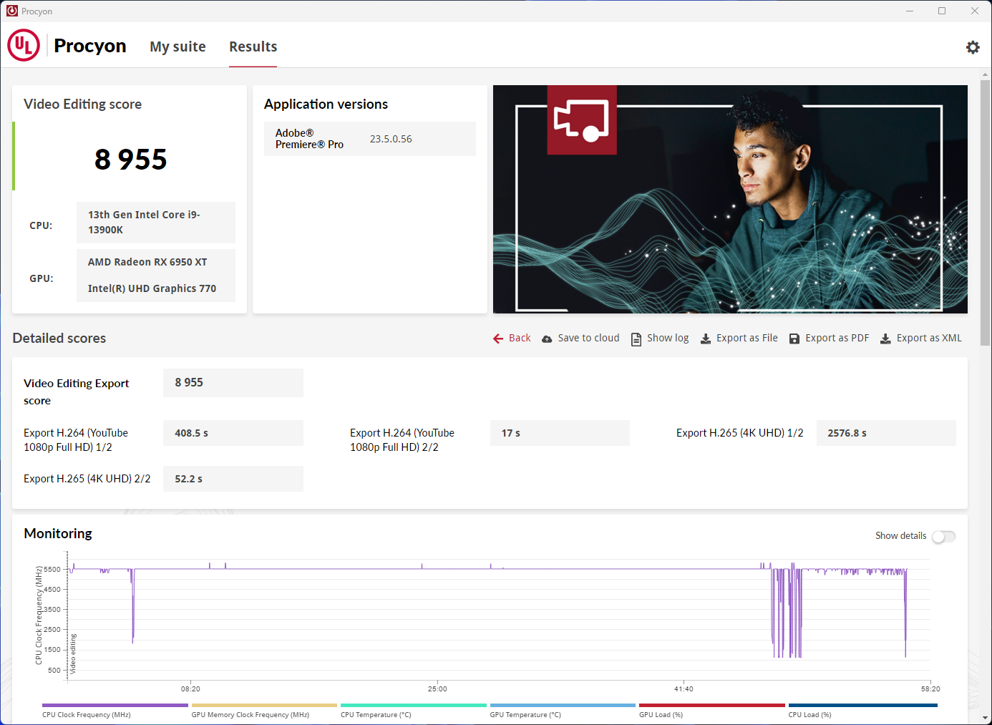Enable the Show details toggle
This screenshot has height=725, width=992.
click(943, 537)
